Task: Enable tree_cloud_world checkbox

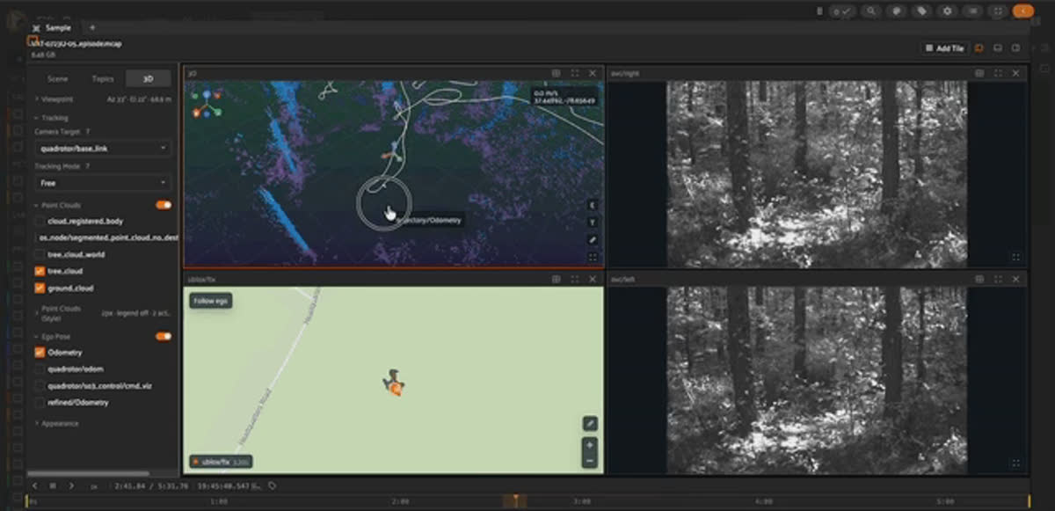Action: click(40, 254)
